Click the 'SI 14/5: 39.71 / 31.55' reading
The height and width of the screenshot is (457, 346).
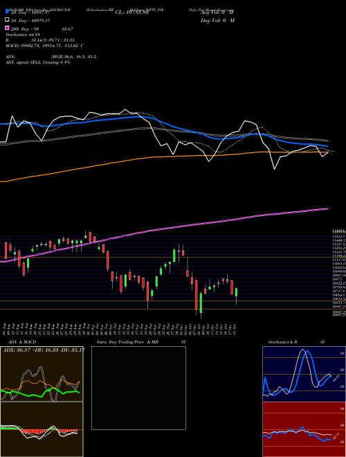click(x=53, y=40)
